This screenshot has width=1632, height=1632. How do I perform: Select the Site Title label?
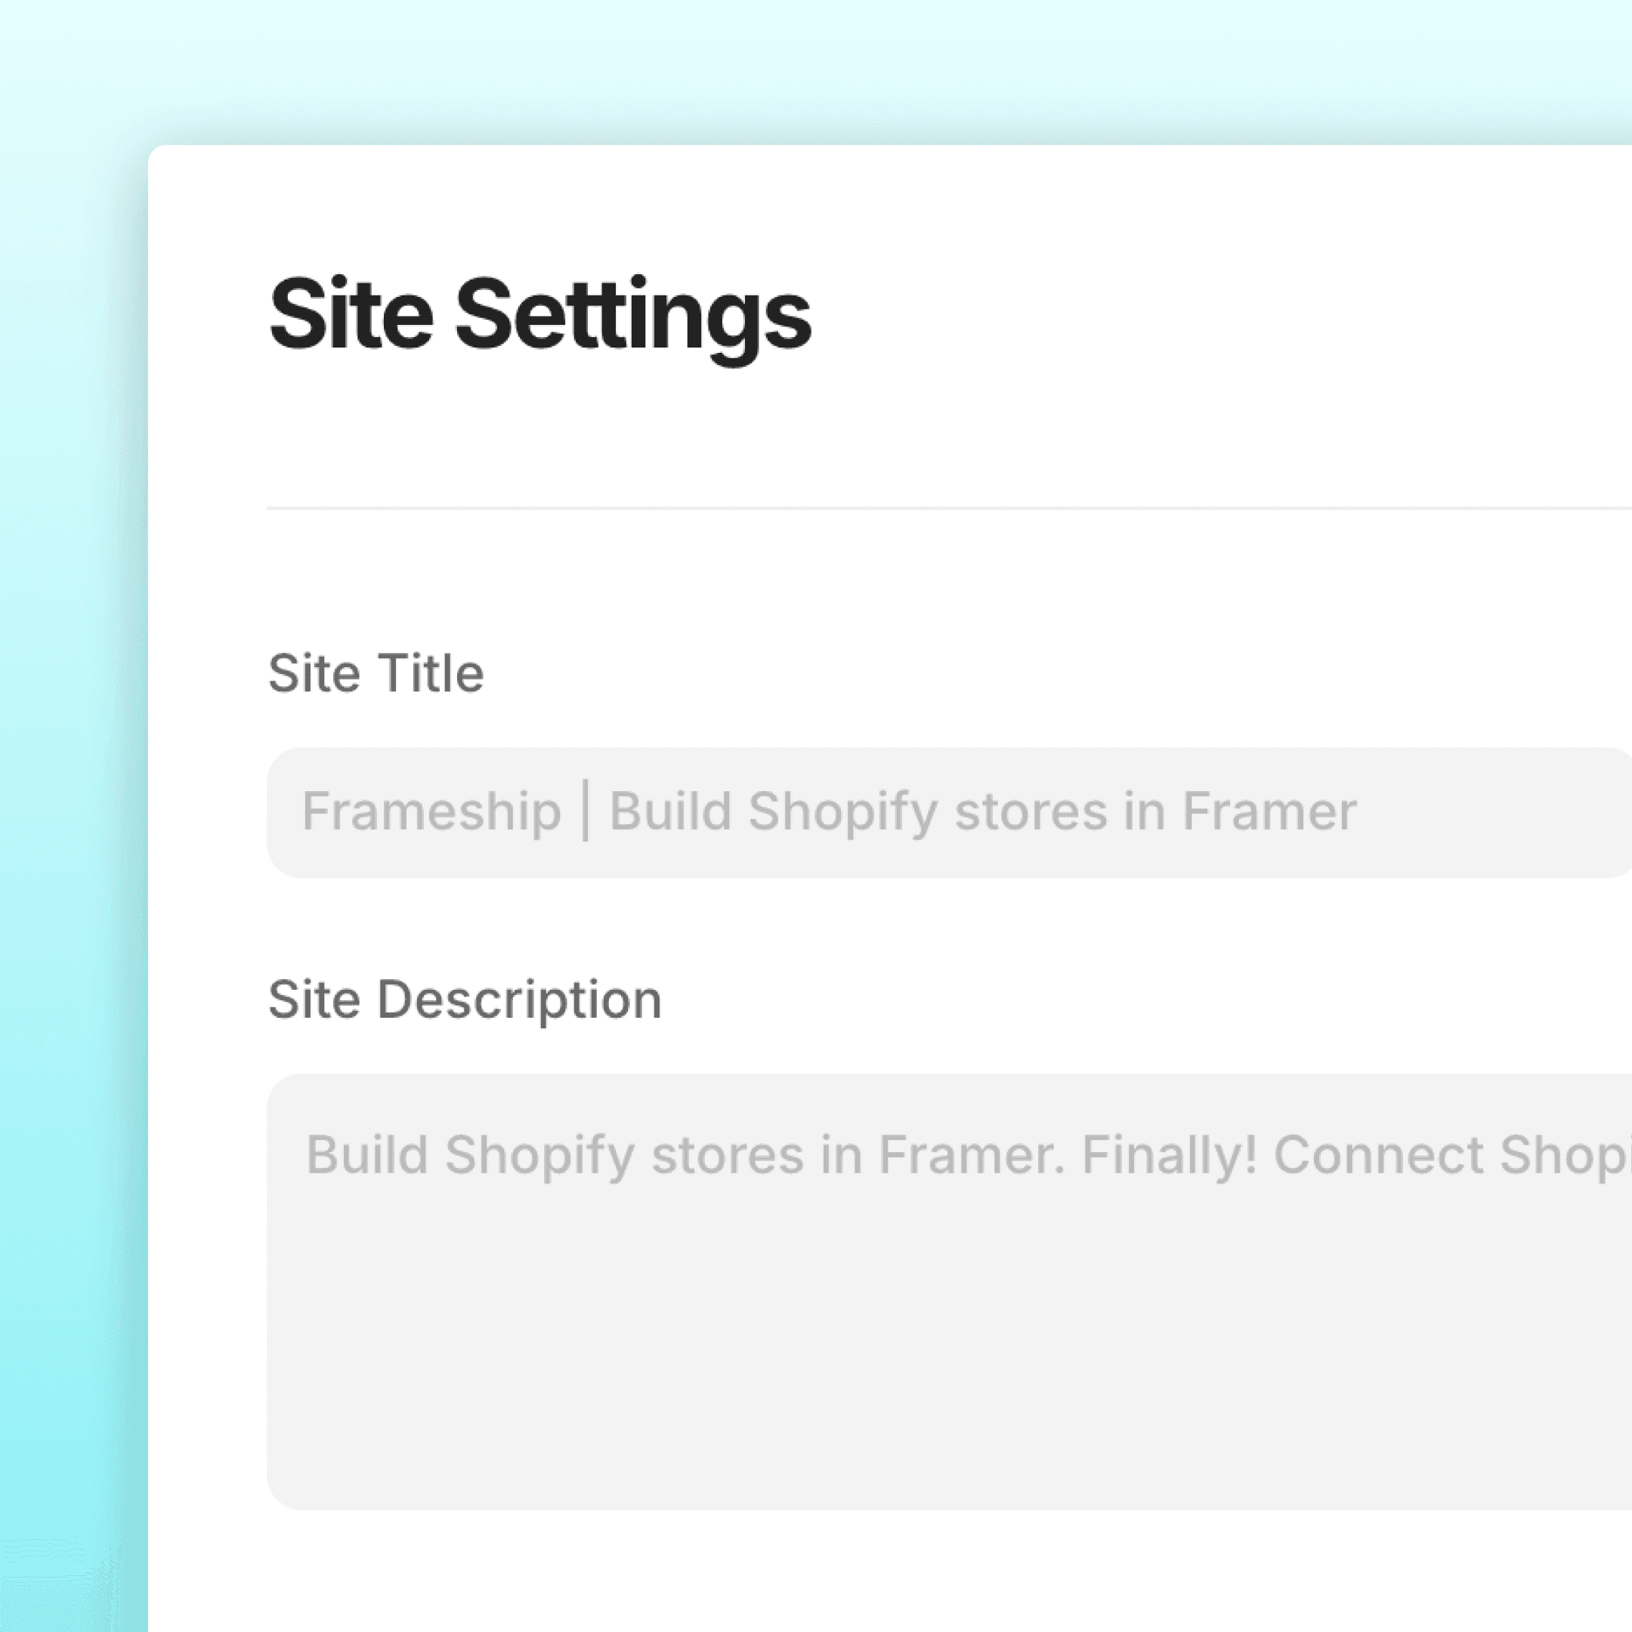click(x=376, y=673)
